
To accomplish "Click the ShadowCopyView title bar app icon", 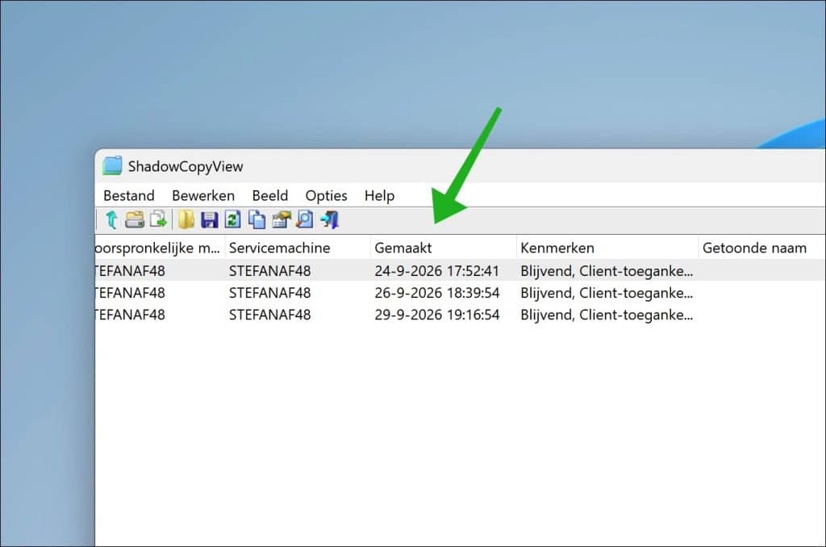I will tap(111, 165).
